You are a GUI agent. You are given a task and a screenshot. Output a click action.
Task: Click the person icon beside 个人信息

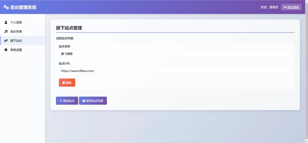tap(6, 22)
